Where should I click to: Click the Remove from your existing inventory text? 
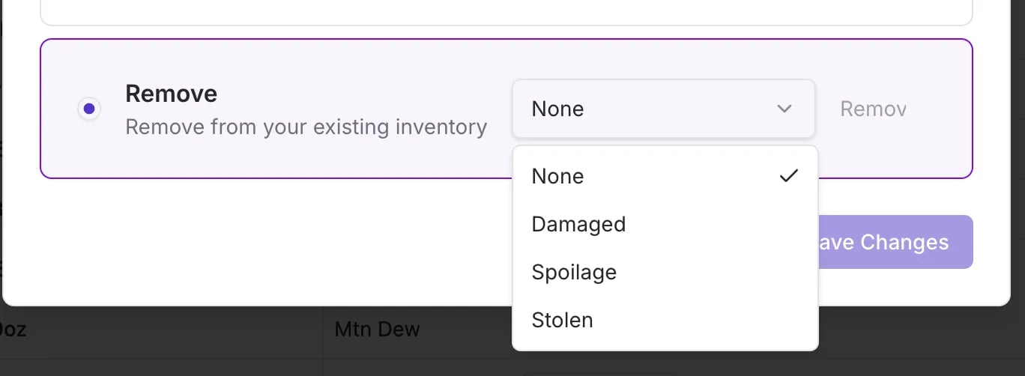(306, 127)
